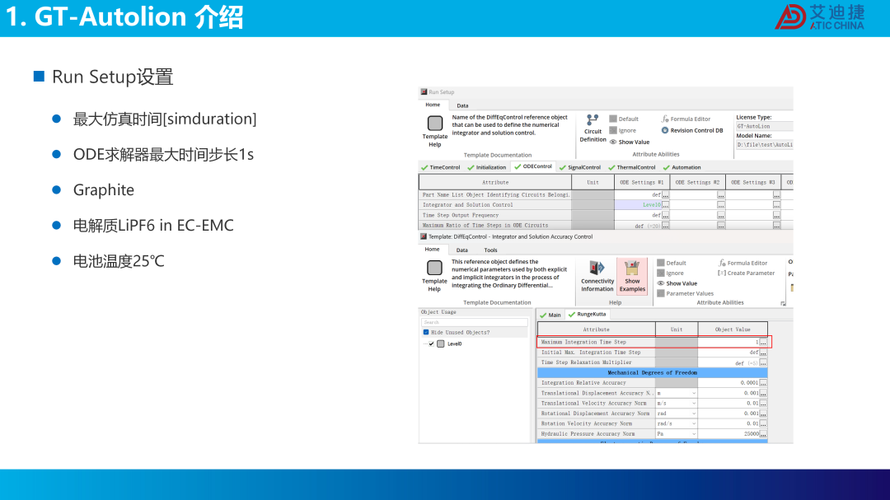
Task: Select the ODEControl tab
Action: 533,167
